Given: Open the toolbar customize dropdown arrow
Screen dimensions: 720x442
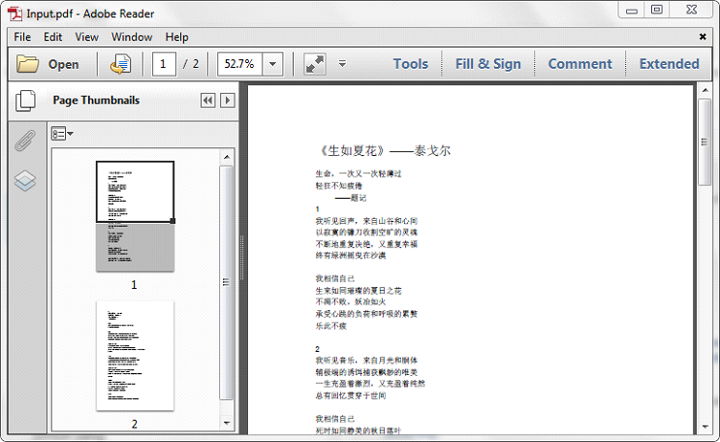Looking at the screenshot, I should coord(342,63).
